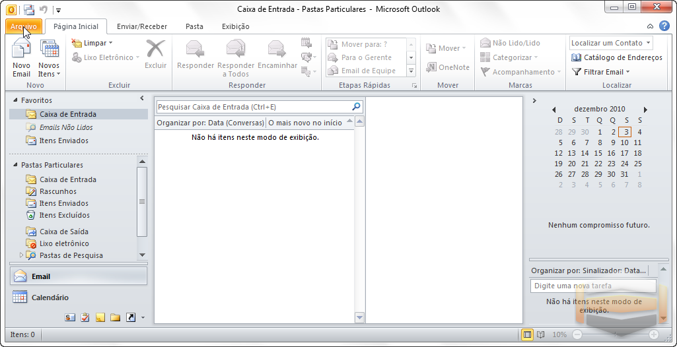
Task: Open Notes icon in navigation bar
Action: [x=100, y=318]
